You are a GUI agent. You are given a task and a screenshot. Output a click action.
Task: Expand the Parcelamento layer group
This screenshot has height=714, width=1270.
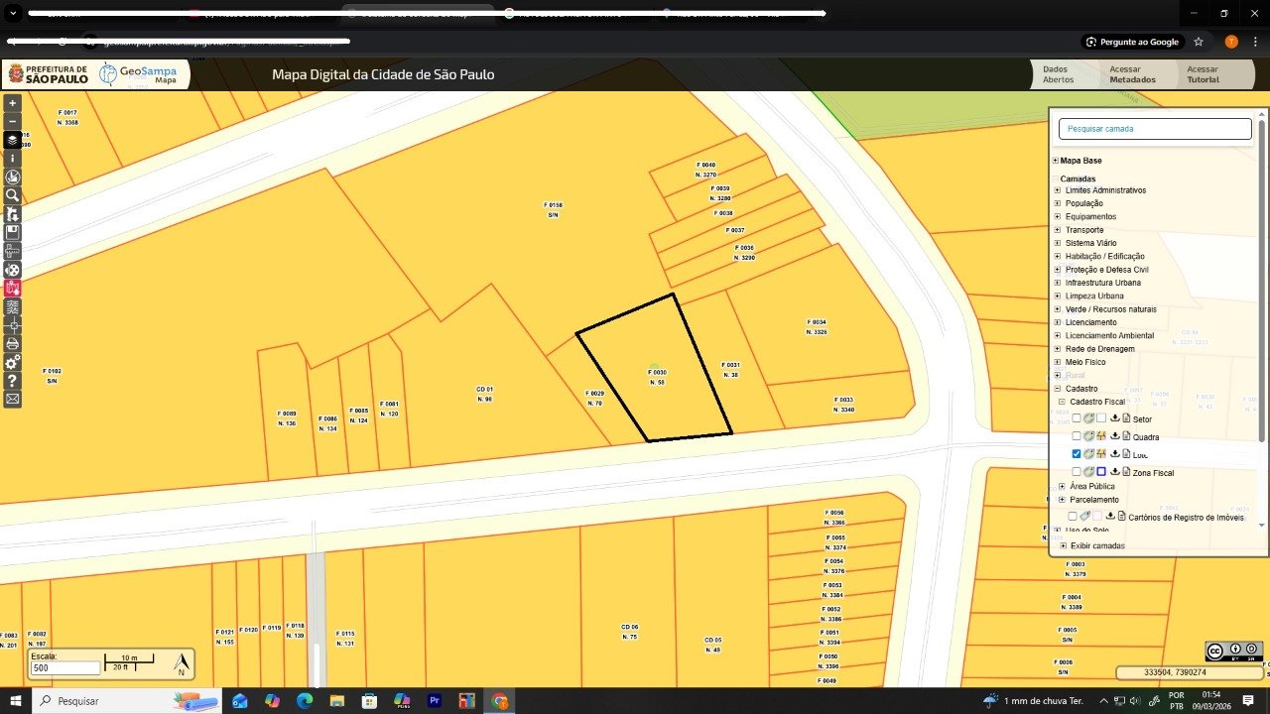click(x=1062, y=500)
